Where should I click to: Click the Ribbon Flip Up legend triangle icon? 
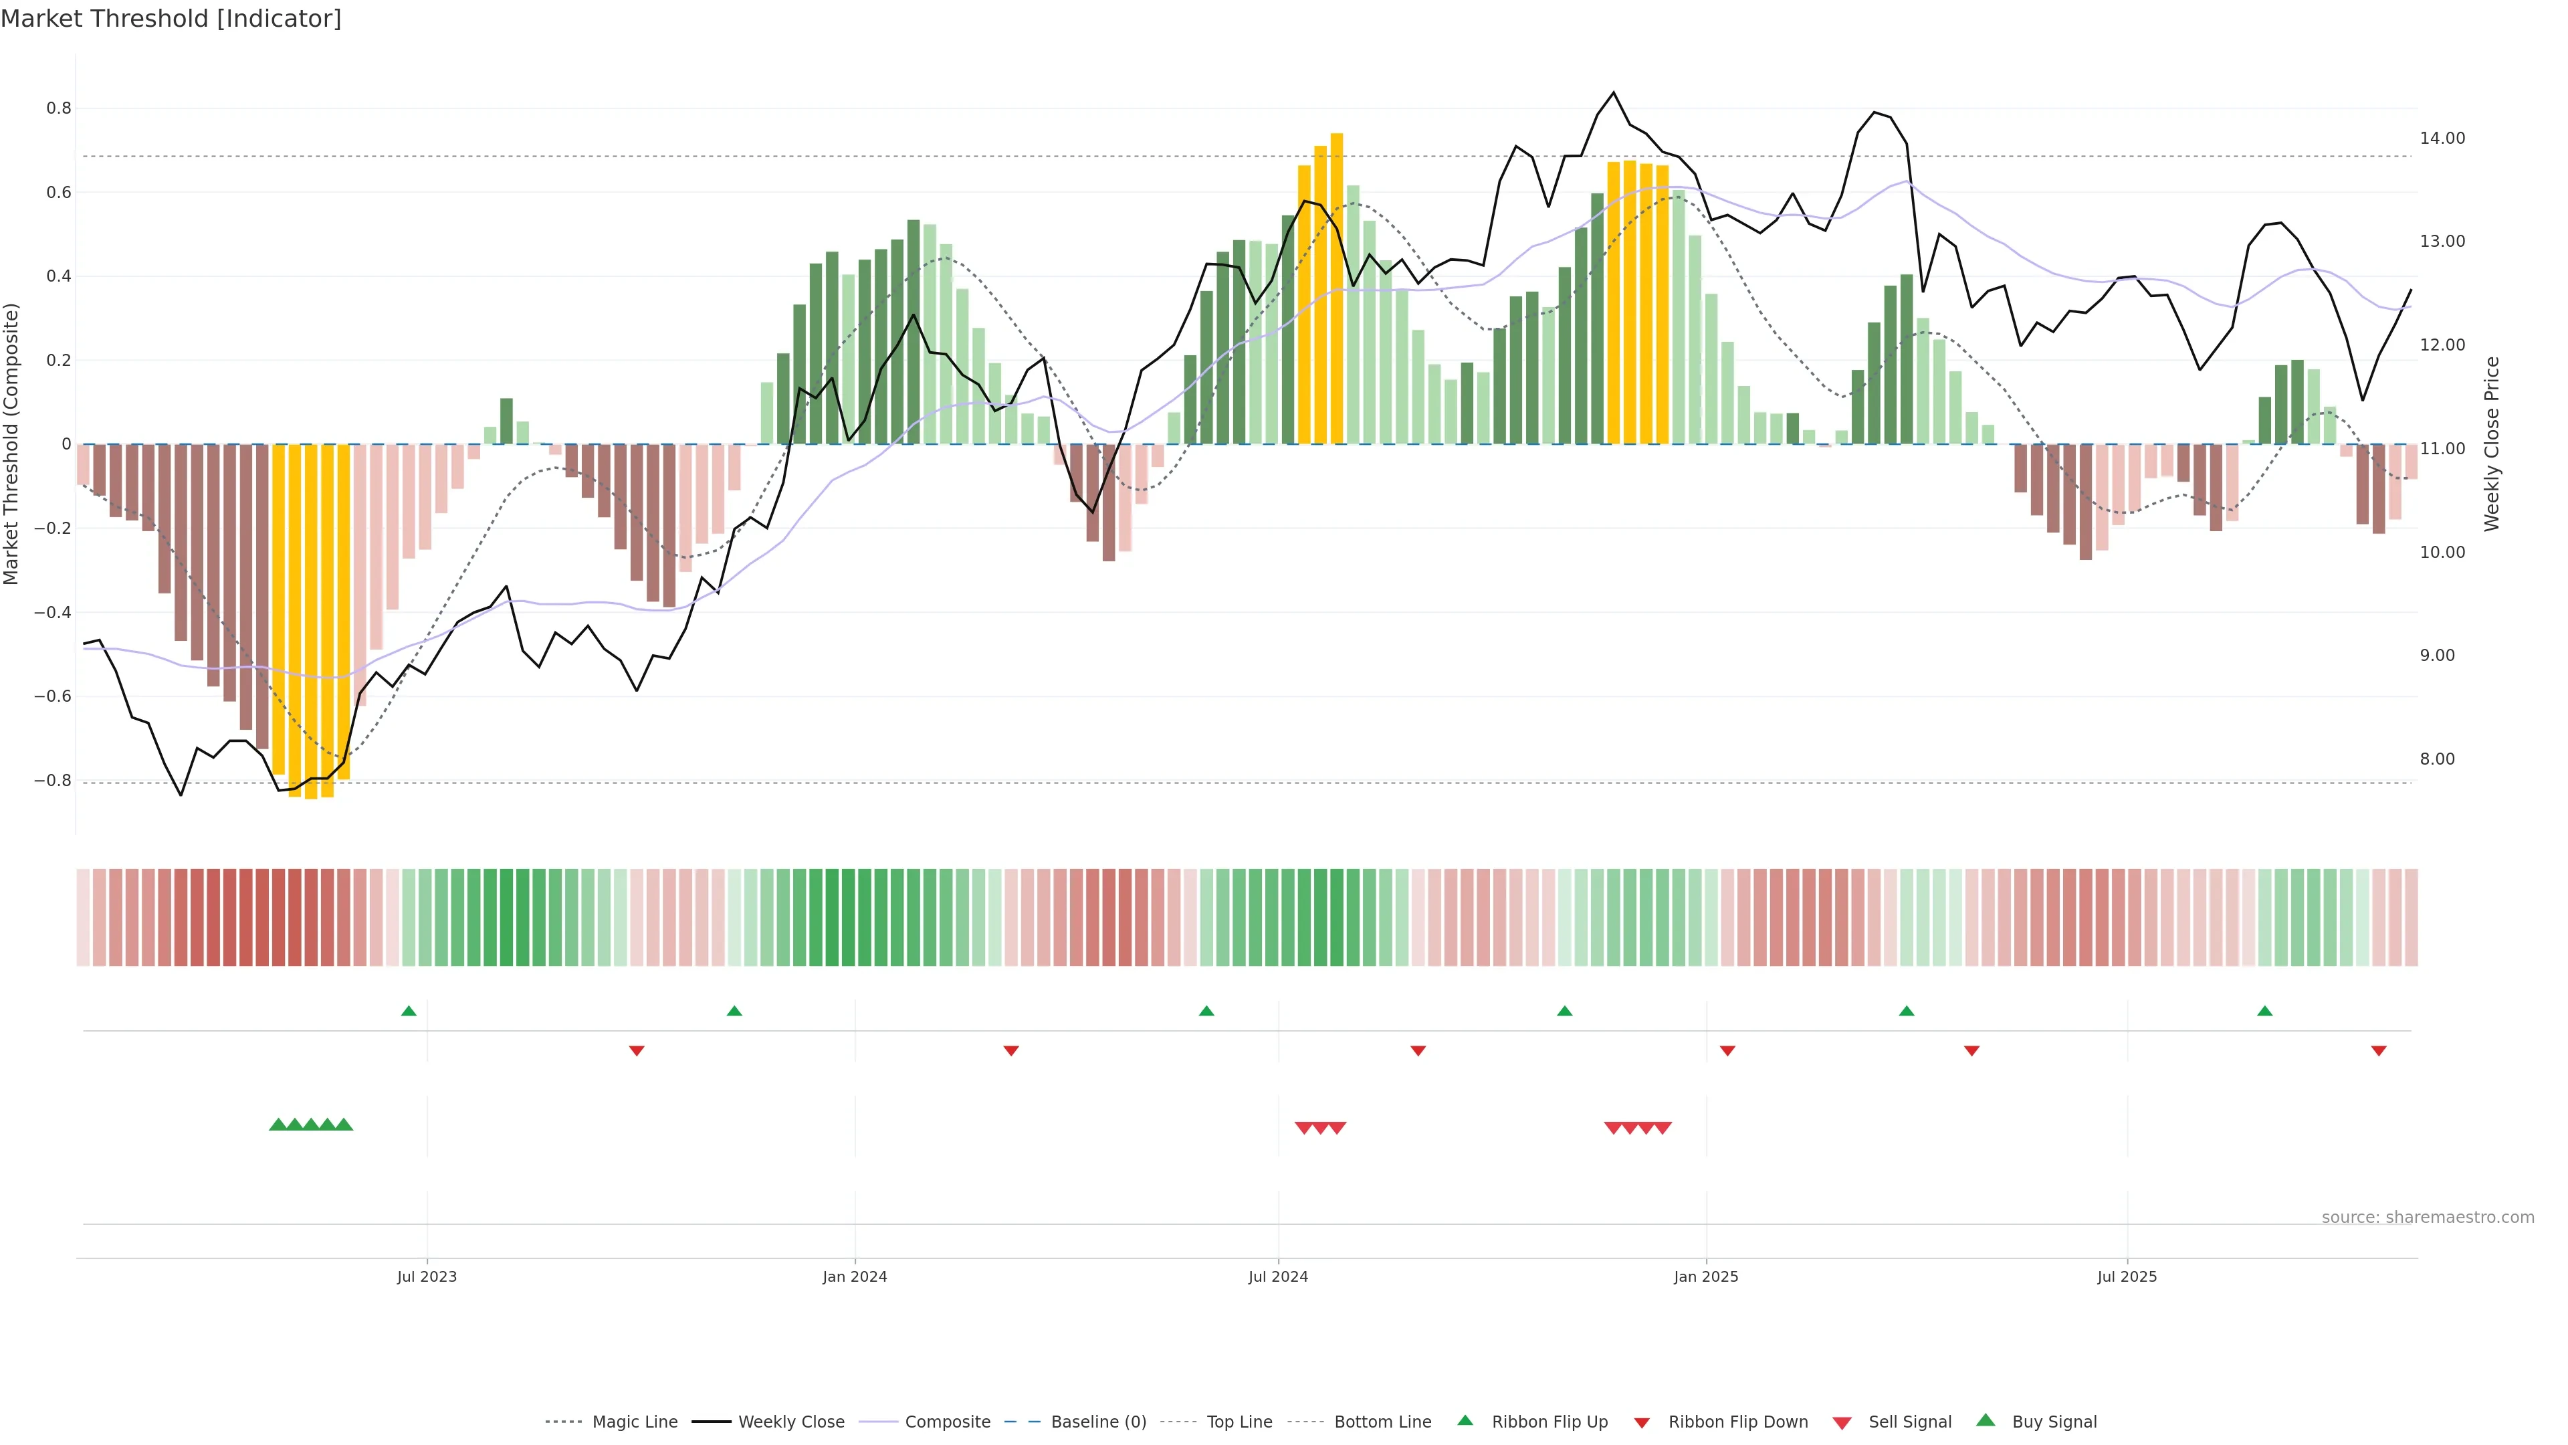point(1465,1420)
